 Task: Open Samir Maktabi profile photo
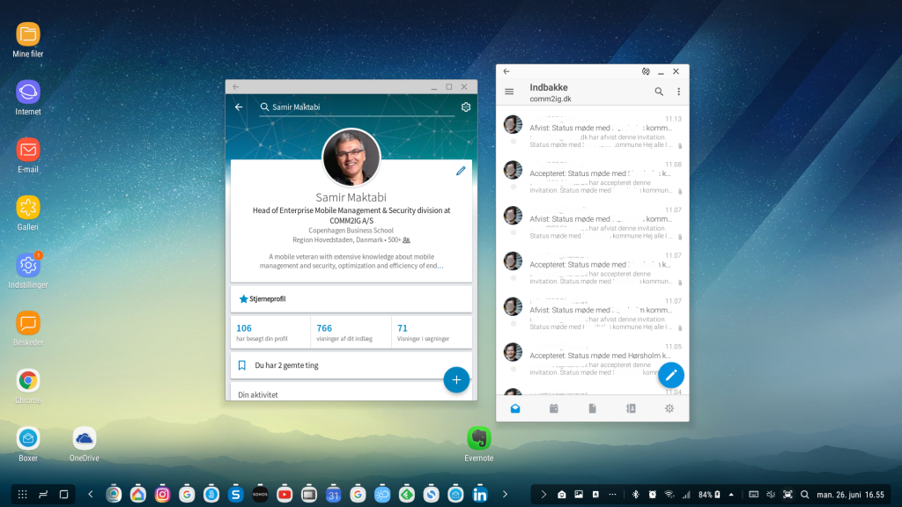(351, 157)
